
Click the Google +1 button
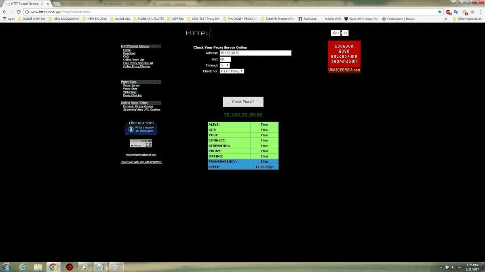(x=336, y=33)
